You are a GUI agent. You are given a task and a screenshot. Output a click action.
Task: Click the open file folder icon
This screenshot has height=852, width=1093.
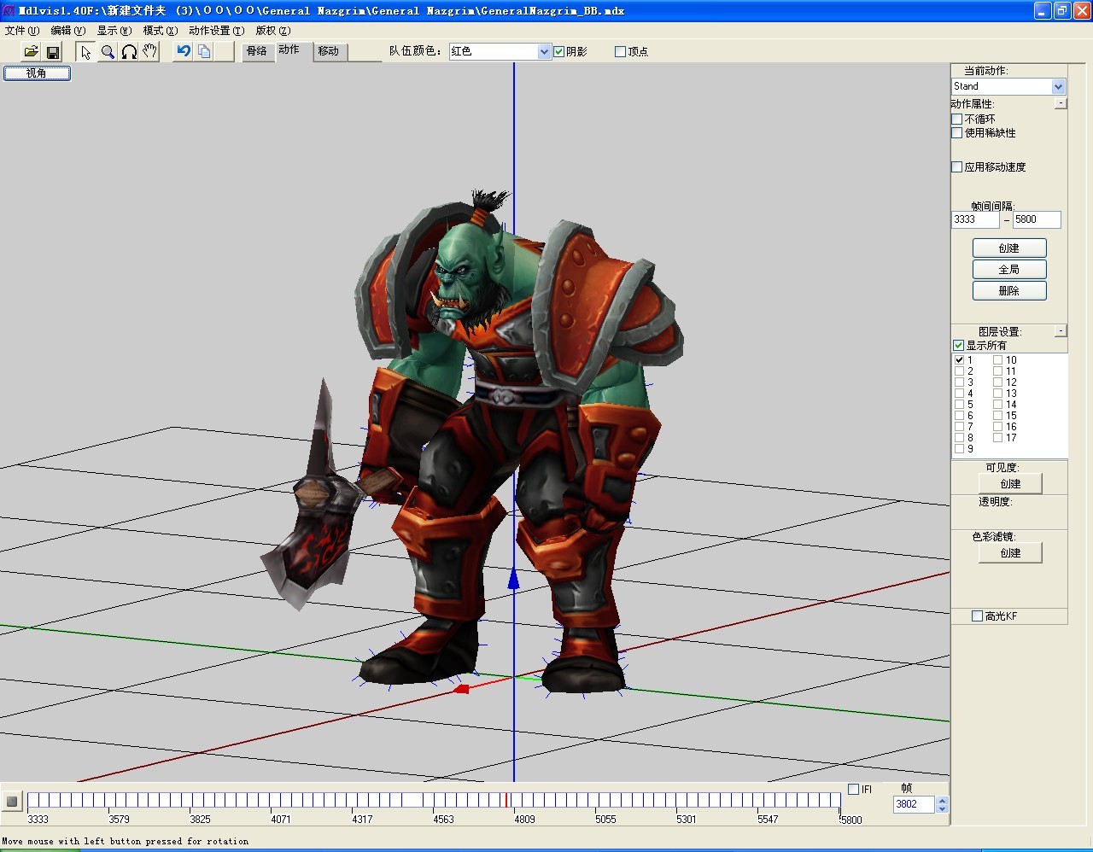[x=32, y=52]
